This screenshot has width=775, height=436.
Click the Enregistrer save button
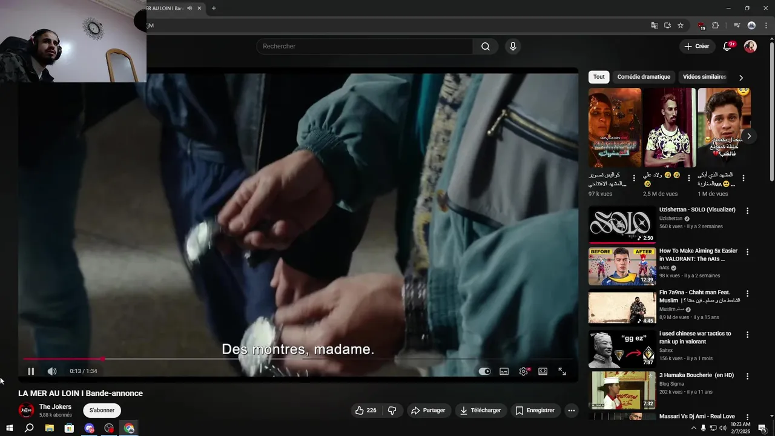coord(535,411)
